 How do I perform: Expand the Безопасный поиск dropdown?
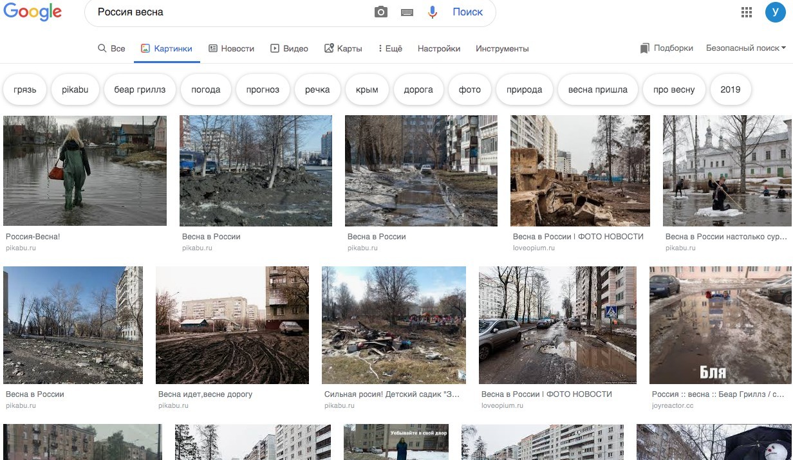click(x=745, y=48)
